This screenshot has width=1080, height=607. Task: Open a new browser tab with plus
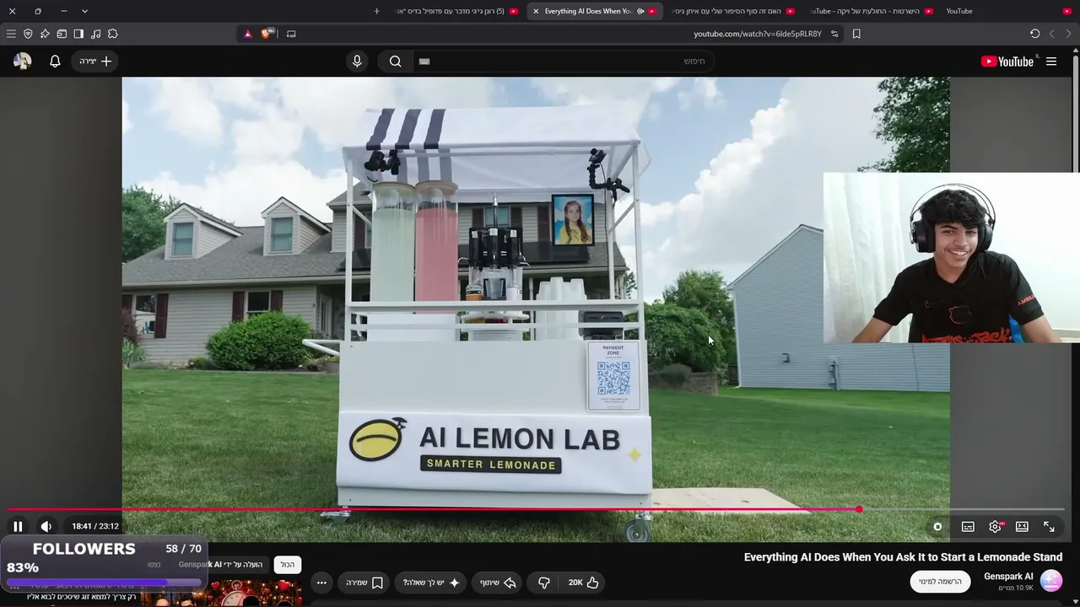[x=377, y=11]
